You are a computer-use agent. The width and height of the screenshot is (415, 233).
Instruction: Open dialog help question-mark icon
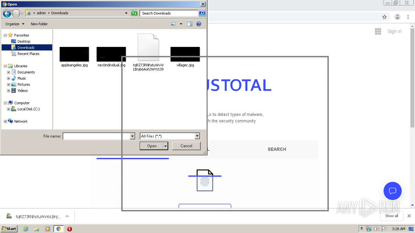[199, 24]
